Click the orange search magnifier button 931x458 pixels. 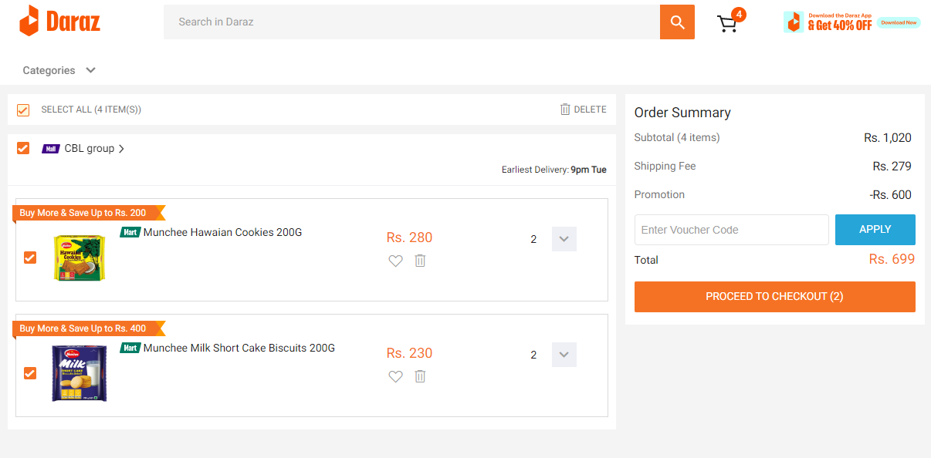[x=677, y=22]
